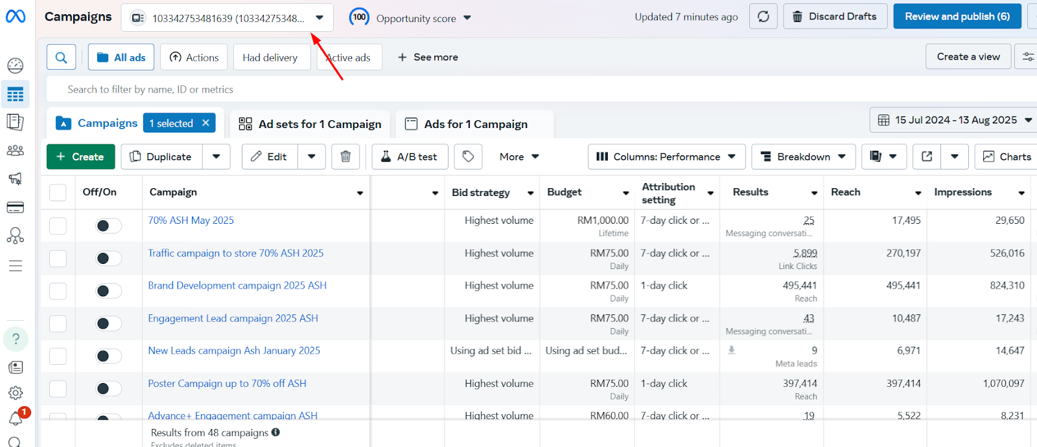Click the Opportunity score 100 badge
1037x447 pixels.
click(359, 17)
